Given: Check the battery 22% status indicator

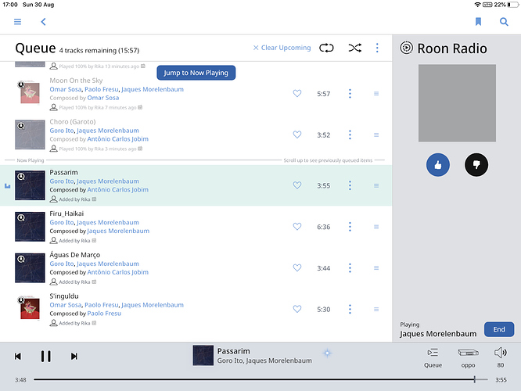Looking at the screenshot, I should pos(505,5).
